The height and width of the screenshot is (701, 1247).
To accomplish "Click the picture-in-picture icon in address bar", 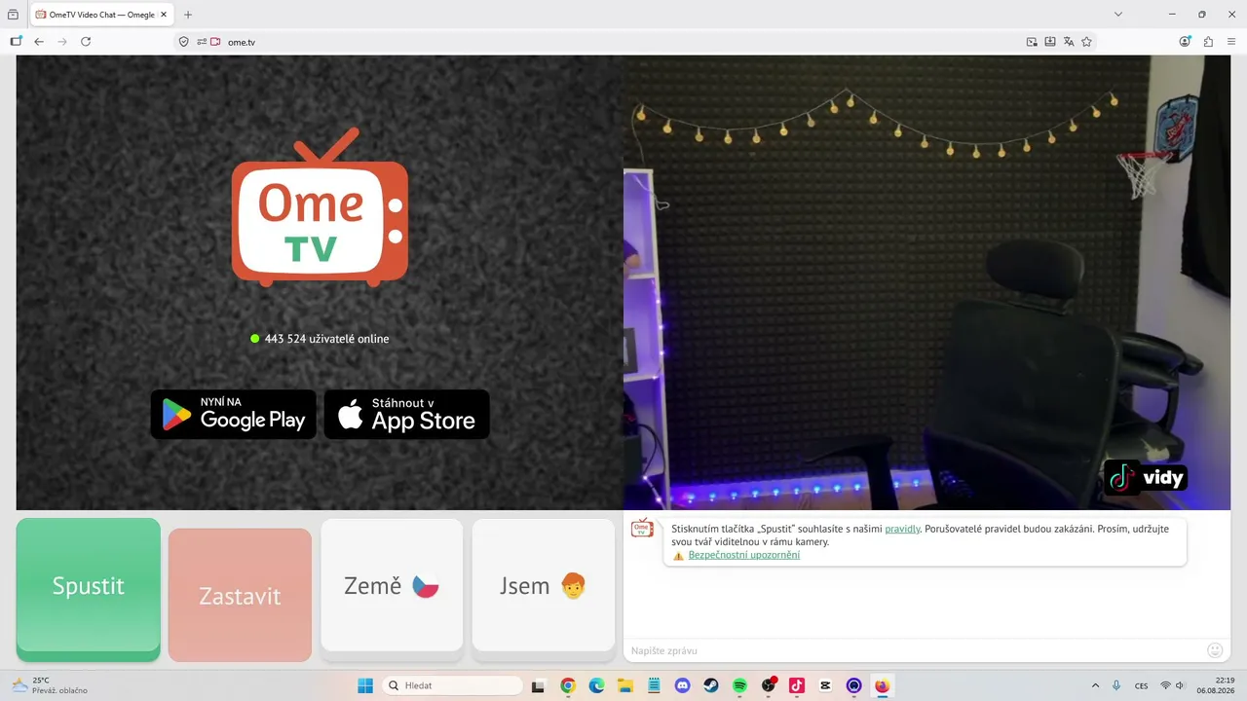I will [1032, 42].
